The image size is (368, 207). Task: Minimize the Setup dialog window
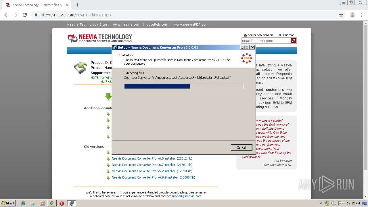(242, 47)
